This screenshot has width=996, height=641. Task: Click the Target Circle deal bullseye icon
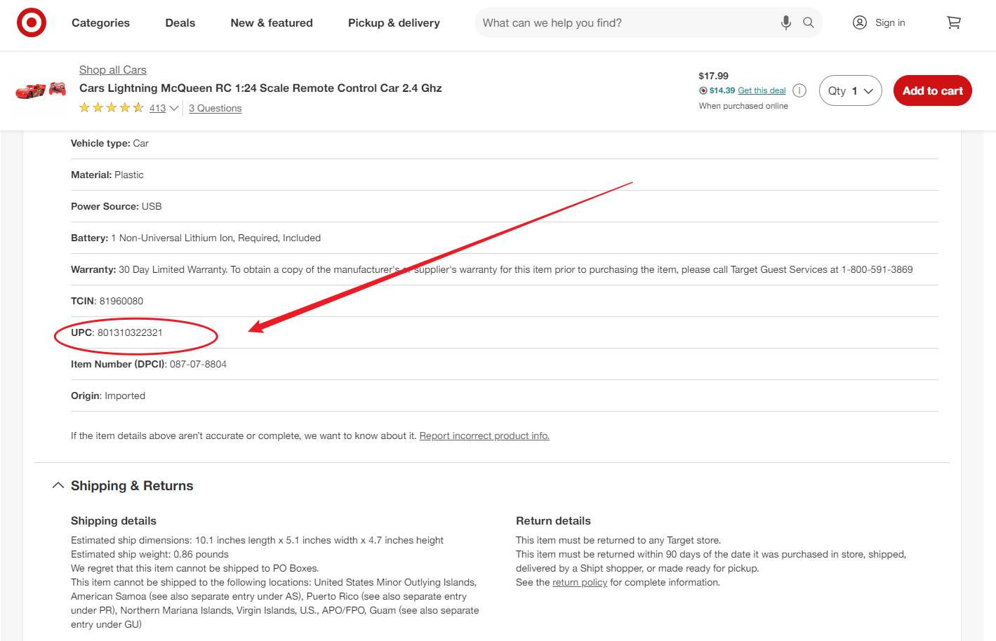click(703, 90)
